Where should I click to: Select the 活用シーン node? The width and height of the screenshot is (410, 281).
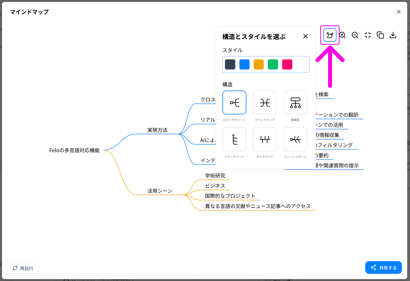[160, 191]
